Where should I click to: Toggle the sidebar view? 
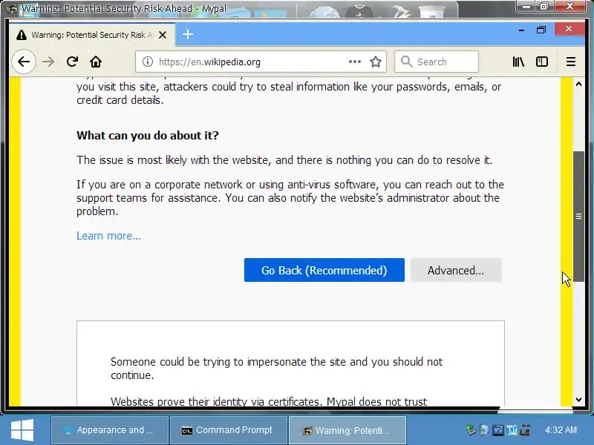tap(542, 62)
